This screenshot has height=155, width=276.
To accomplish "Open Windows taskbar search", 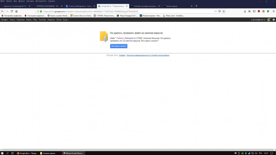I will (7, 153).
